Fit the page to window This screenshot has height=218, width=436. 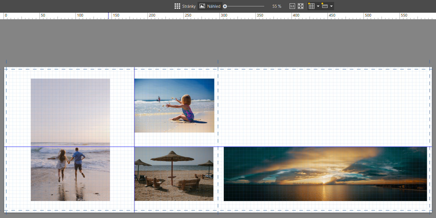click(x=301, y=6)
